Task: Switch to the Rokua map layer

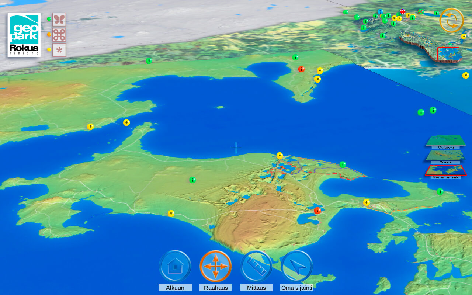Action: pos(445,156)
